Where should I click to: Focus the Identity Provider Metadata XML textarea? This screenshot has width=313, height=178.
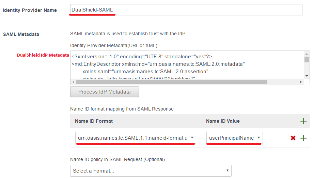pos(187,64)
